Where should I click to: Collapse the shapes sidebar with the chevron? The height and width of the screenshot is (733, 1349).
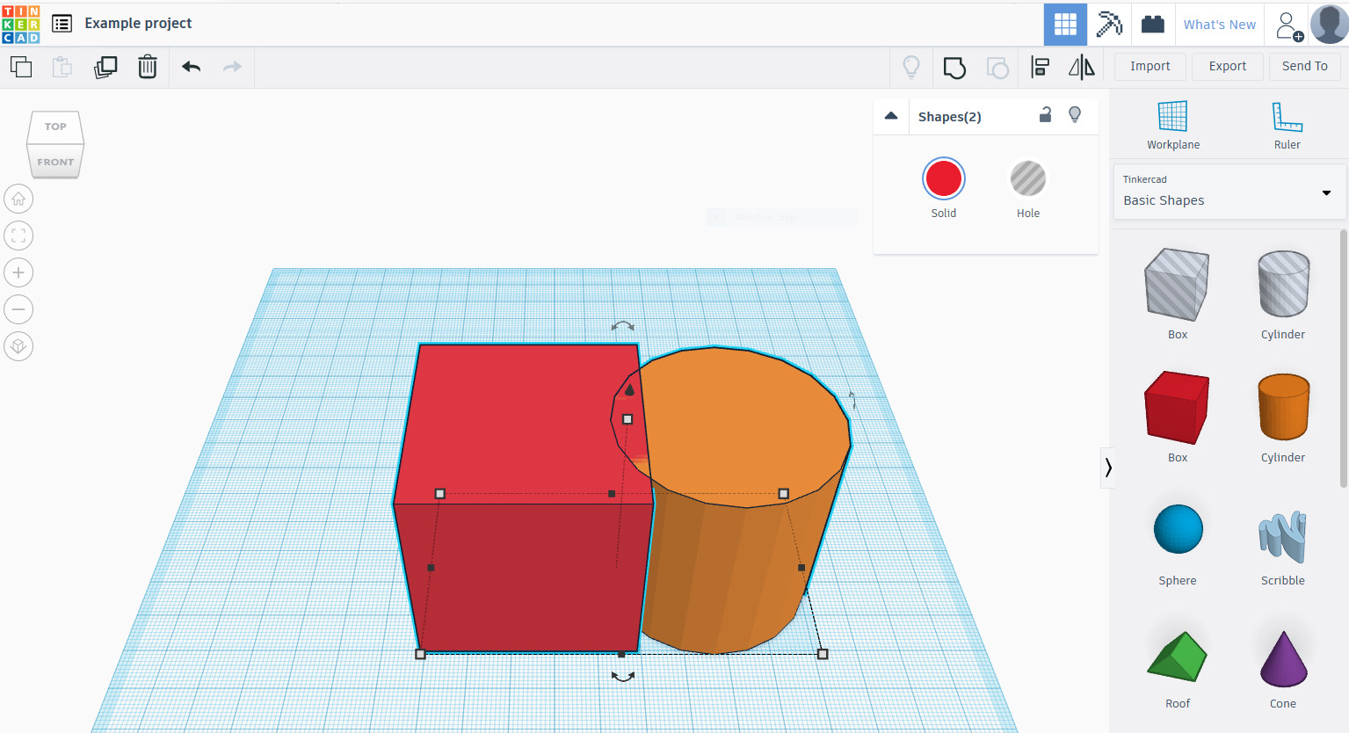point(1108,467)
